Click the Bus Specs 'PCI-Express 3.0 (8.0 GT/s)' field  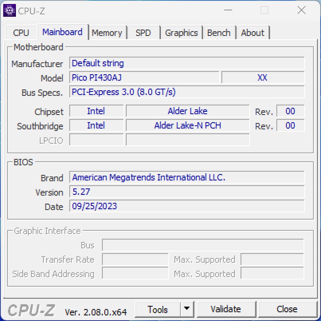tap(187, 92)
